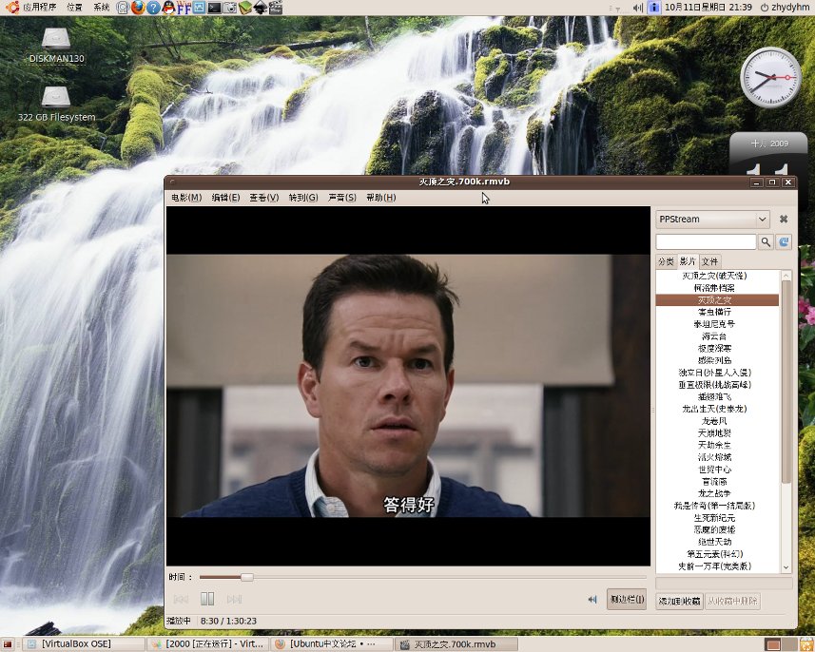
Task: Open the 电影(M) menu
Action: point(186,198)
